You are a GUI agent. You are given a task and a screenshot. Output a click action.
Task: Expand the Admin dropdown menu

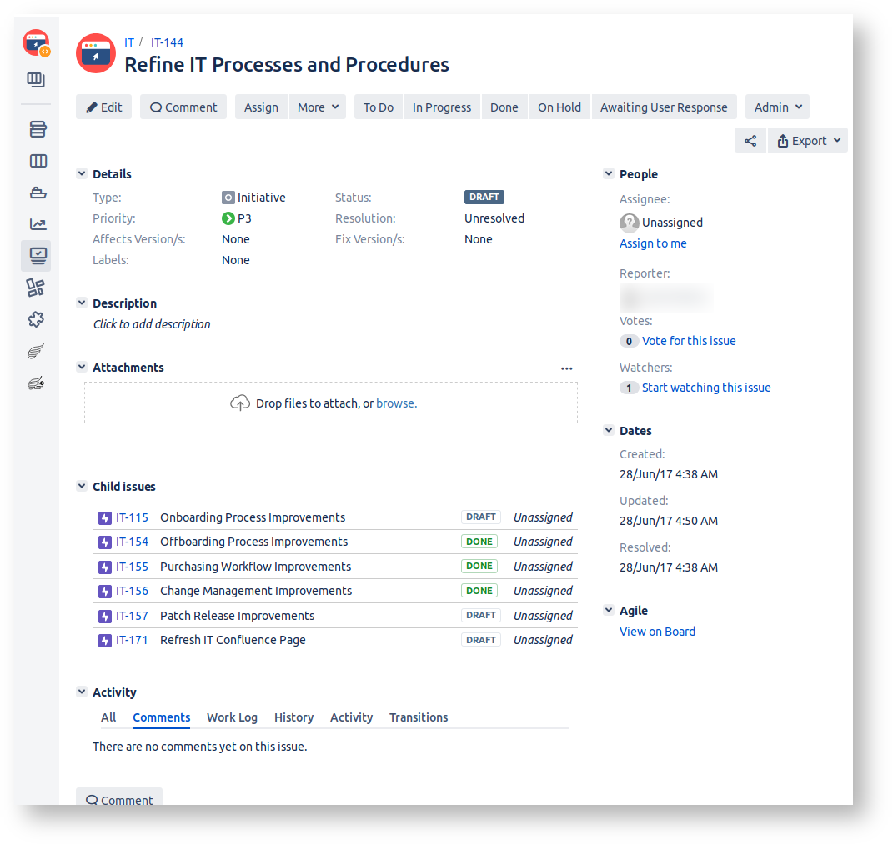tap(777, 107)
